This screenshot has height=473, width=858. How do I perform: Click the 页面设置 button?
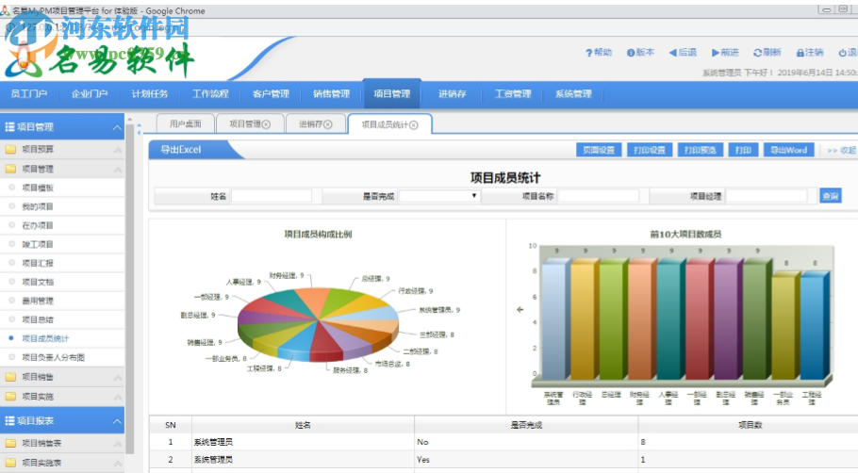(599, 150)
